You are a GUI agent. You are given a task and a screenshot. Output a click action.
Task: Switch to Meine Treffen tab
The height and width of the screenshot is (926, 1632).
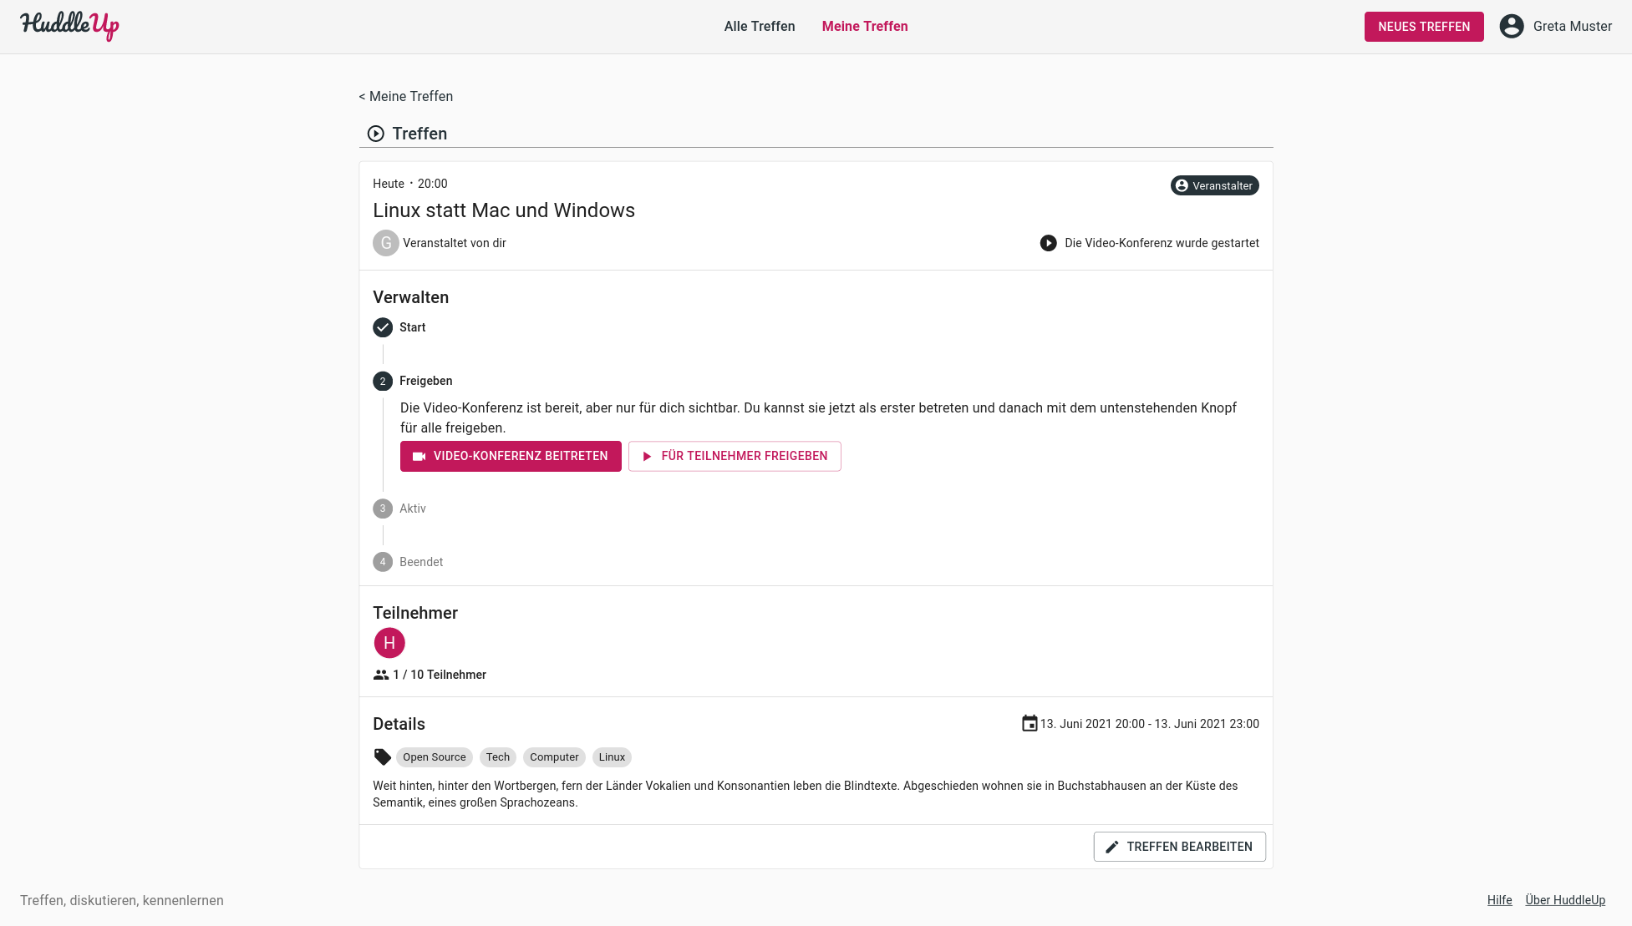[865, 27]
